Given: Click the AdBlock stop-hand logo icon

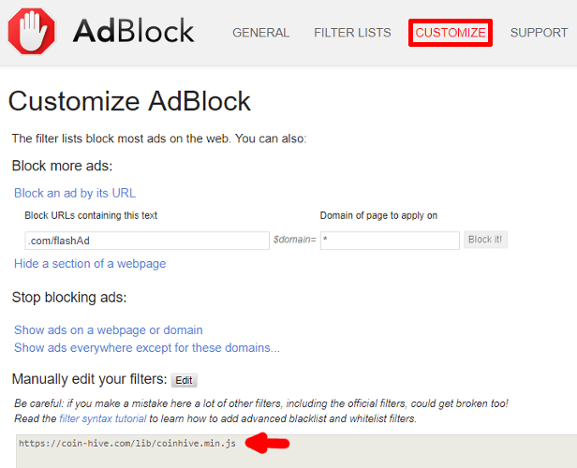Looking at the screenshot, I should pyautogui.click(x=31, y=31).
